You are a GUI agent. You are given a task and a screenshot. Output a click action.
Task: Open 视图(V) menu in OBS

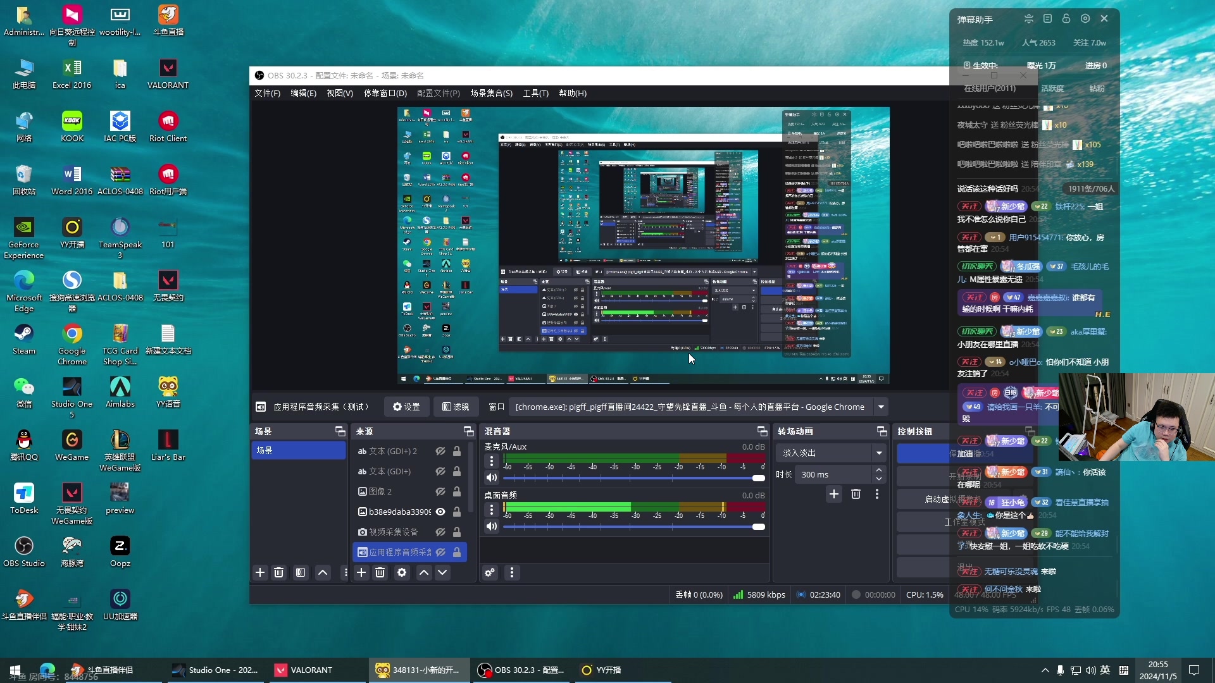click(x=340, y=94)
